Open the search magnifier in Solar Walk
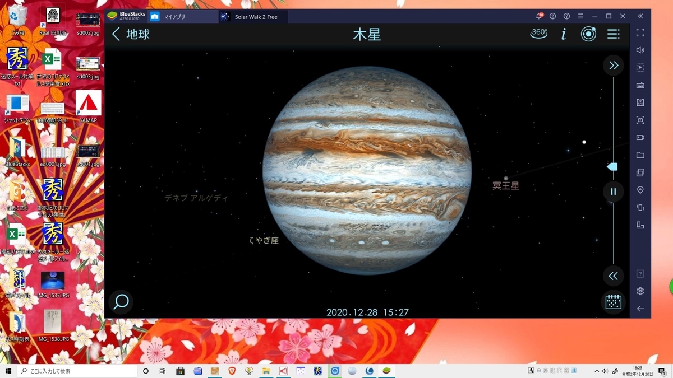The height and width of the screenshot is (378, 673). pyautogui.click(x=121, y=302)
